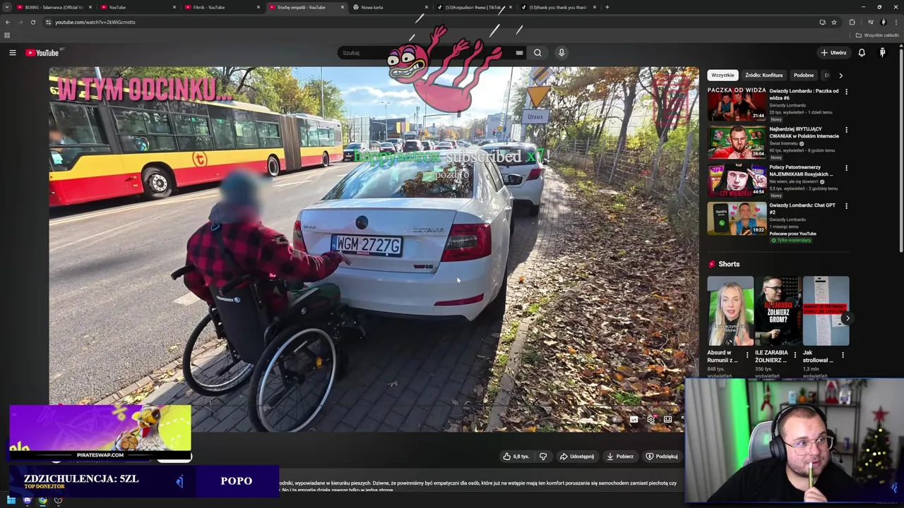
Task: Switch to the Nowa karta tab
Action: click(x=390, y=7)
